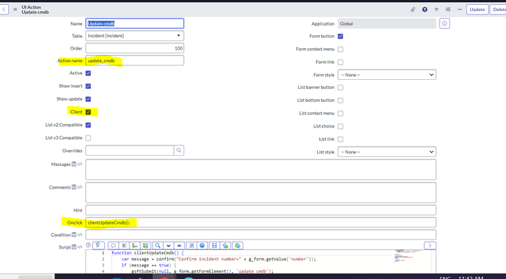Click the Delete button

point(498,10)
